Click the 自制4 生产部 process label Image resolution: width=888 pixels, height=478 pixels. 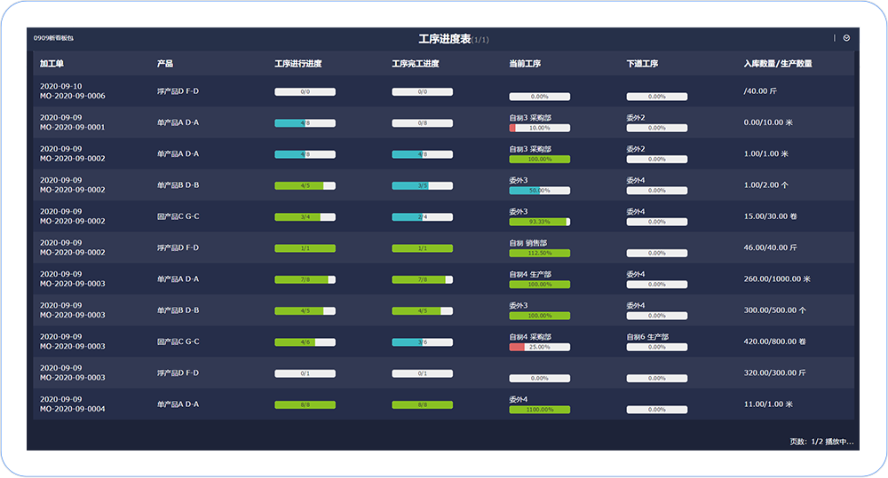(530, 274)
